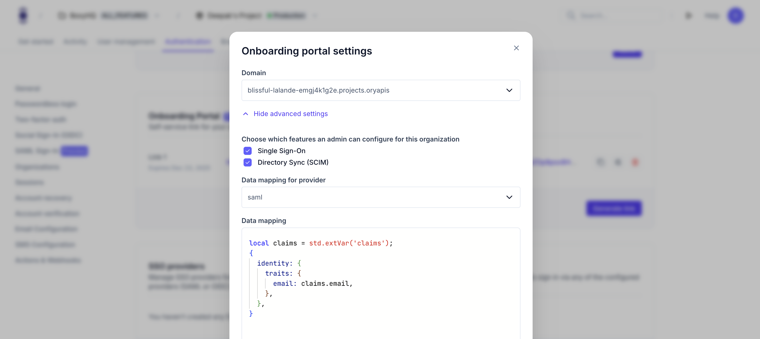The height and width of the screenshot is (339, 760).
Task: Click inside the Data mapping code editor
Action: [381, 280]
